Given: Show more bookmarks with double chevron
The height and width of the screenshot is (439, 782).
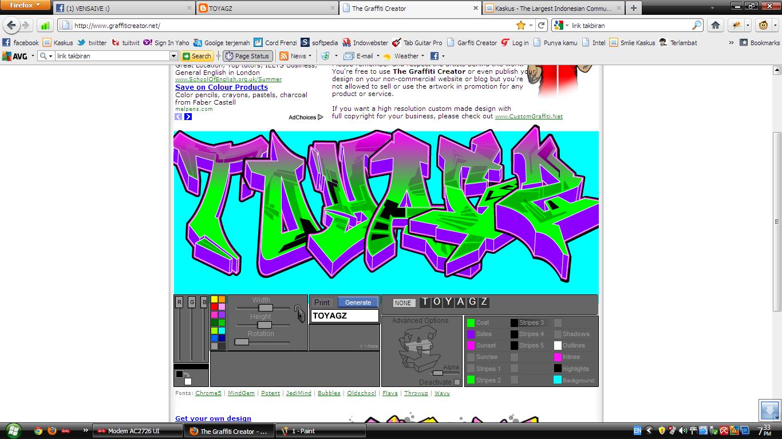Looking at the screenshot, I should coord(731,42).
